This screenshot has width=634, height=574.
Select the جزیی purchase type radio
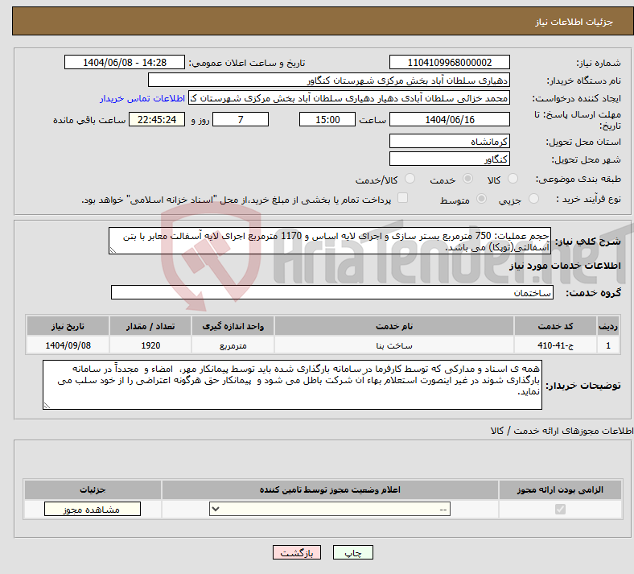[x=533, y=199]
